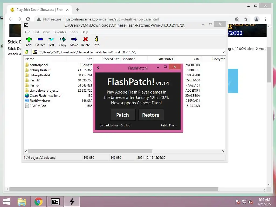Click the Patch button in FlashPatch
The height and width of the screenshot is (207, 276).
coord(123,115)
